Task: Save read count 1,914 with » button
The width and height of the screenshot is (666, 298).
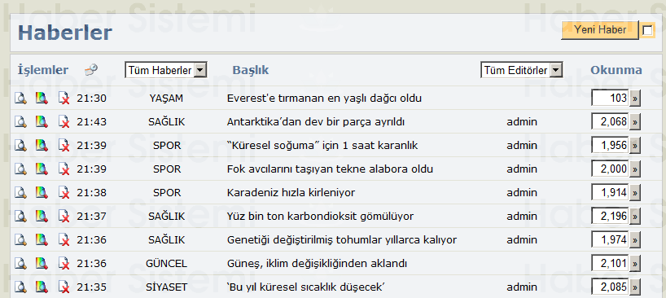Action: click(x=635, y=193)
